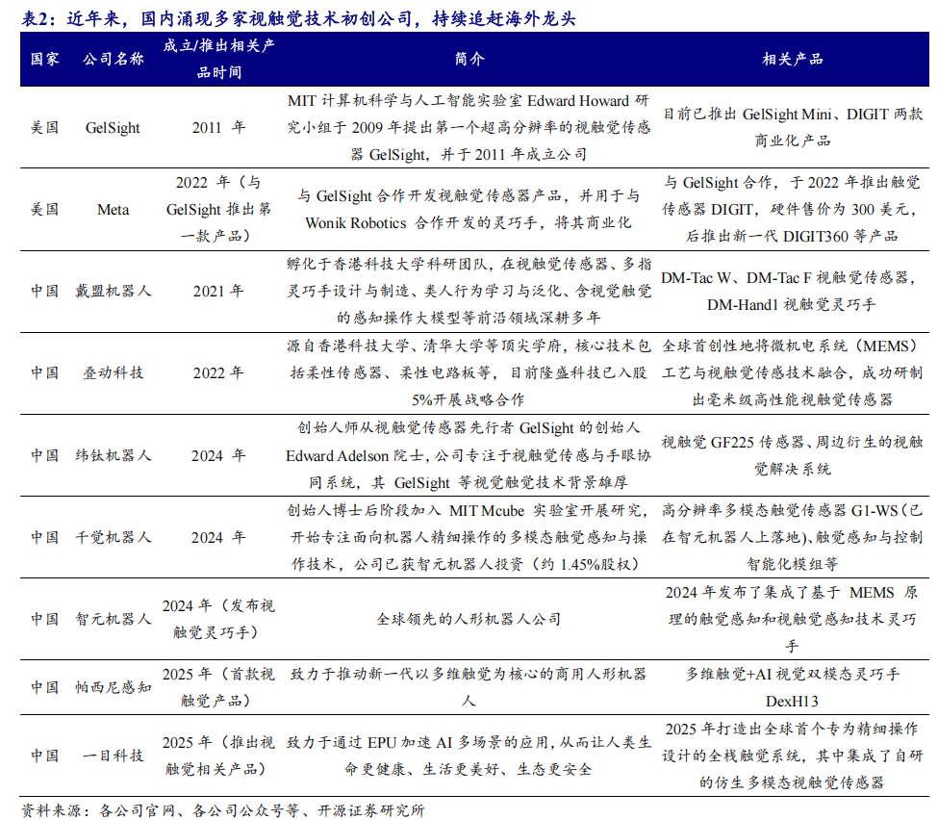The width and height of the screenshot is (938, 820).
Task: Select the 千觉机器人 company cell
Action: (x=113, y=537)
